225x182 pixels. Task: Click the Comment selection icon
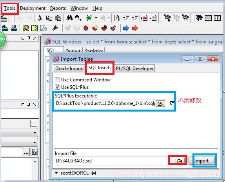pyautogui.click(x=144, y=18)
